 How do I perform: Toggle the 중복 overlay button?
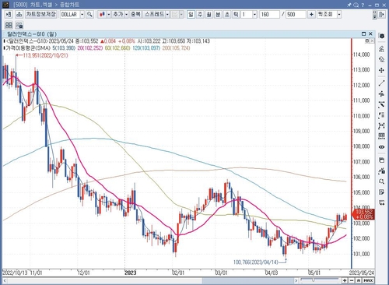click(135, 14)
